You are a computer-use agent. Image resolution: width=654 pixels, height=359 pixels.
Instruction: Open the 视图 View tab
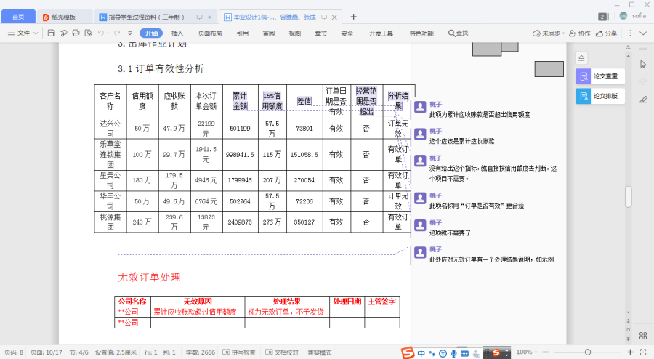click(295, 33)
